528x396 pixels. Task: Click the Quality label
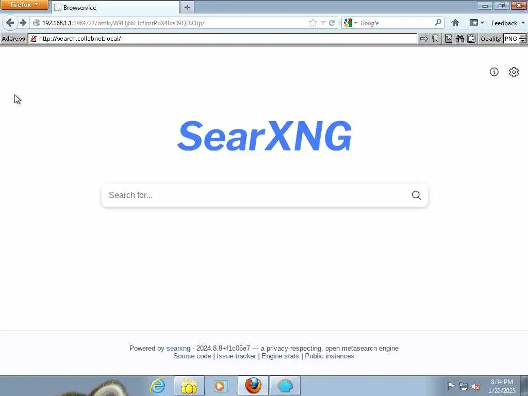tap(491, 39)
